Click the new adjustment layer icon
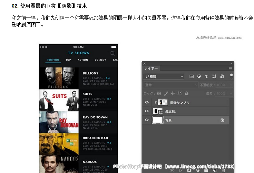 pos(198,170)
